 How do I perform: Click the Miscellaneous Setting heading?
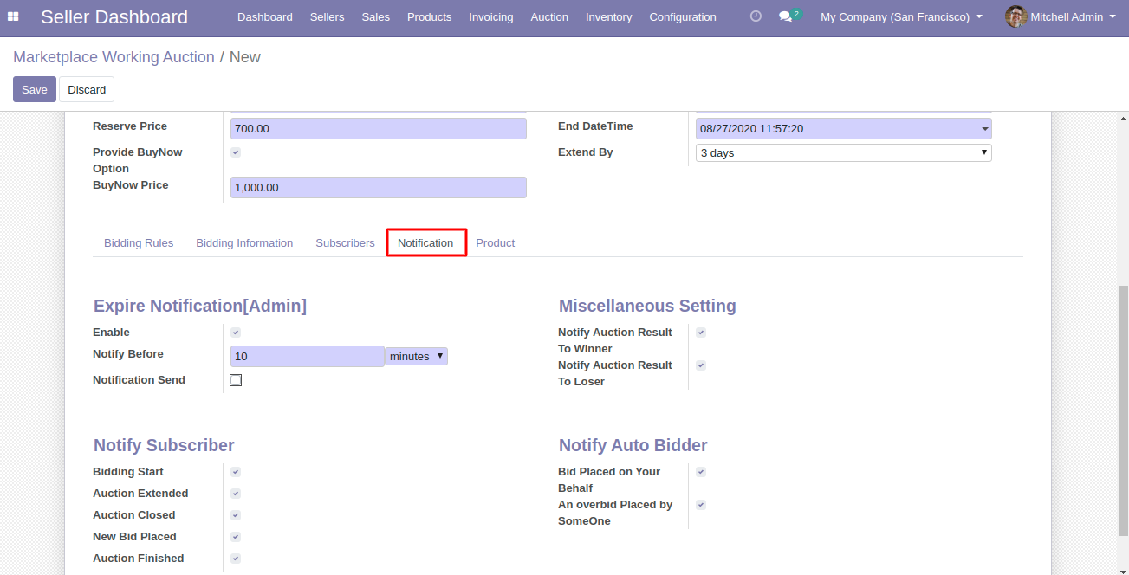pyautogui.click(x=647, y=306)
